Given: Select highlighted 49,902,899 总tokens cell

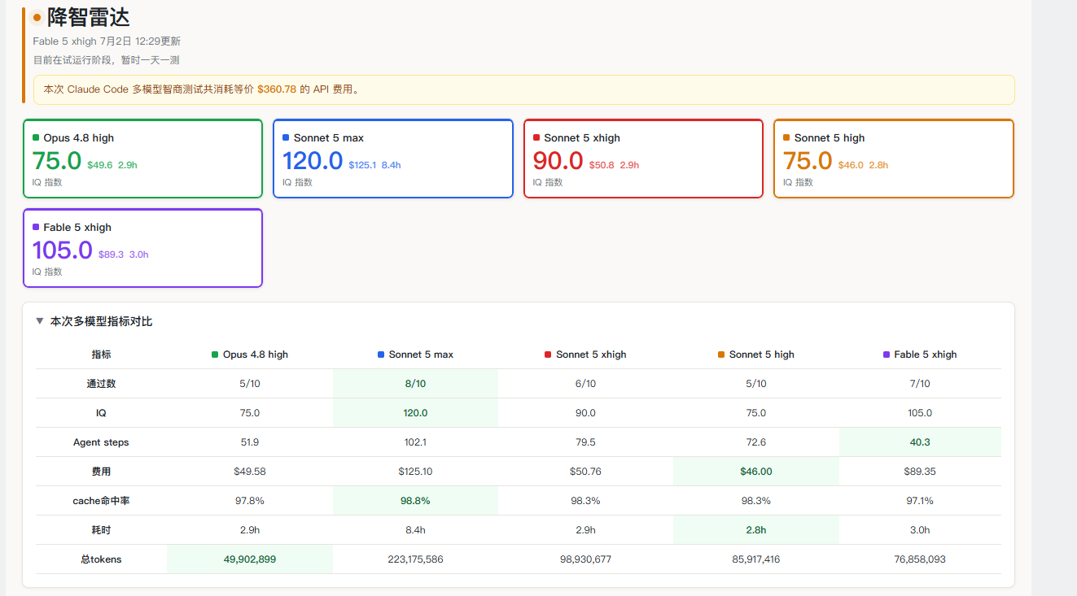Looking at the screenshot, I should 250,559.
